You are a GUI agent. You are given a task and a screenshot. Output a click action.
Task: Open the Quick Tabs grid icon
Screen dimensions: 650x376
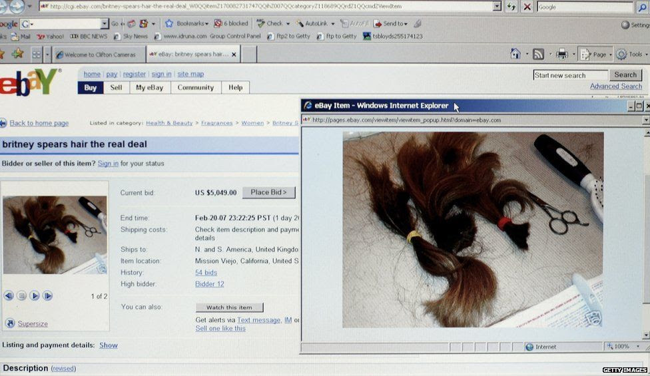click(x=37, y=55)
